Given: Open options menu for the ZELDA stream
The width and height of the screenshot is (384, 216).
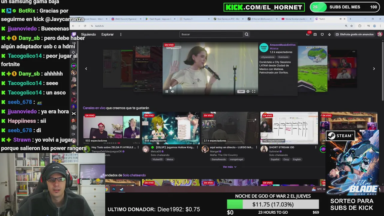Looking at the screenshot, I should (x=138, y=147).
